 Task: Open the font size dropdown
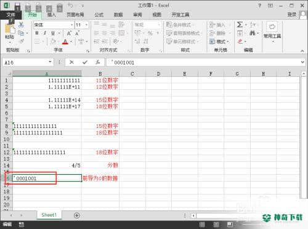pyautogui.click(x=86, y=25)
